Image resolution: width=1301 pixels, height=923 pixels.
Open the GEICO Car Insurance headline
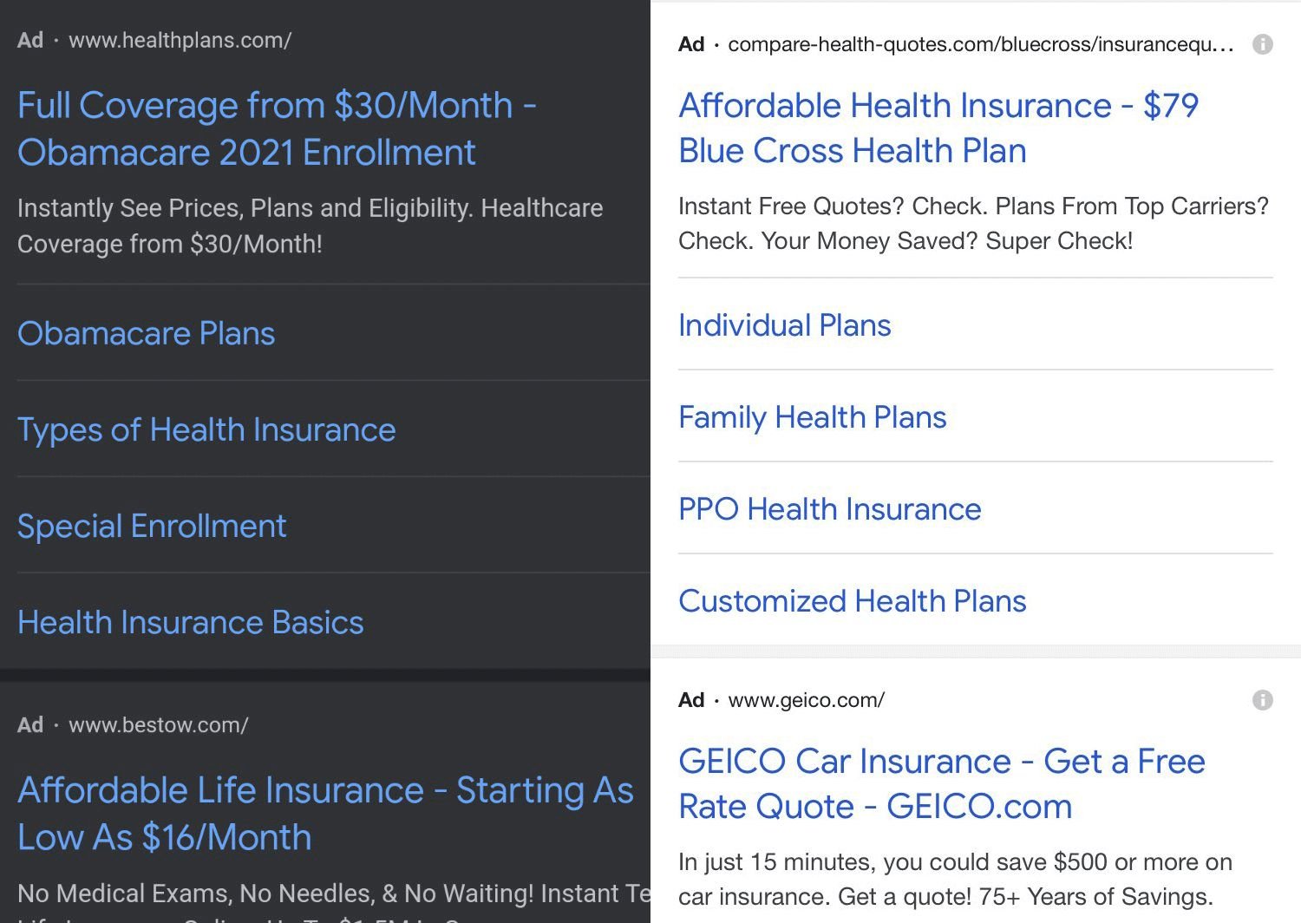941,783
